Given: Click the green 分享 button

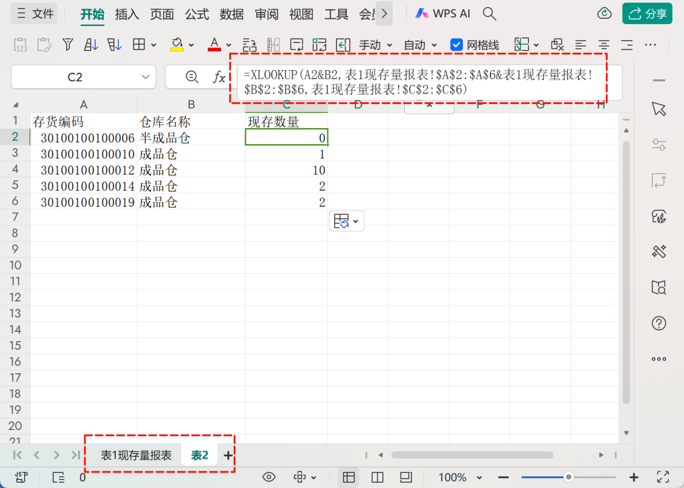Looking at the screenshot, I should point(647,13).
